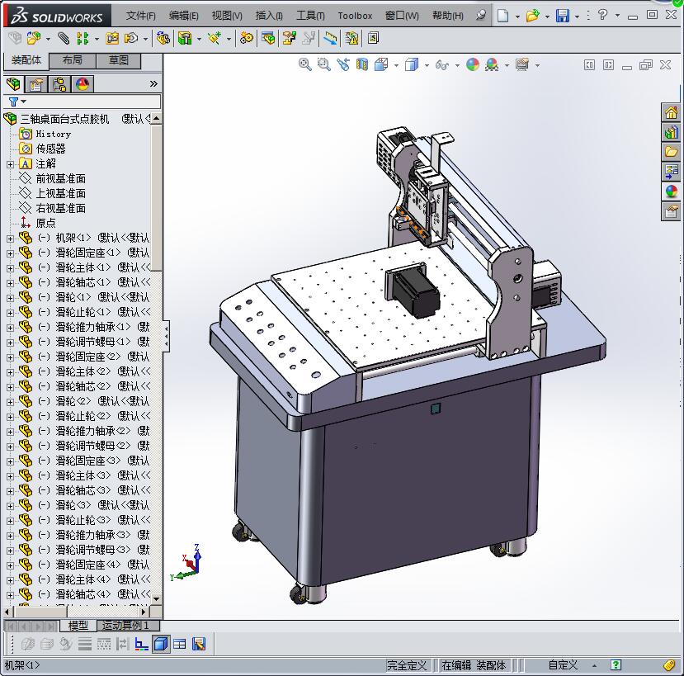The width and height of the screenshot is (684, 676).
Task: Select the 传感器 tree item
Action: 50,149
